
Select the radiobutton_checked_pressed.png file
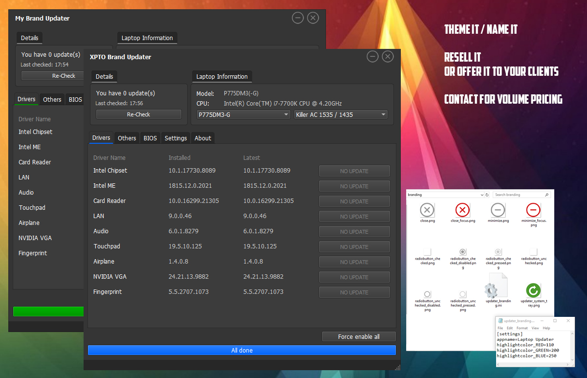click(x=498, y=251)
